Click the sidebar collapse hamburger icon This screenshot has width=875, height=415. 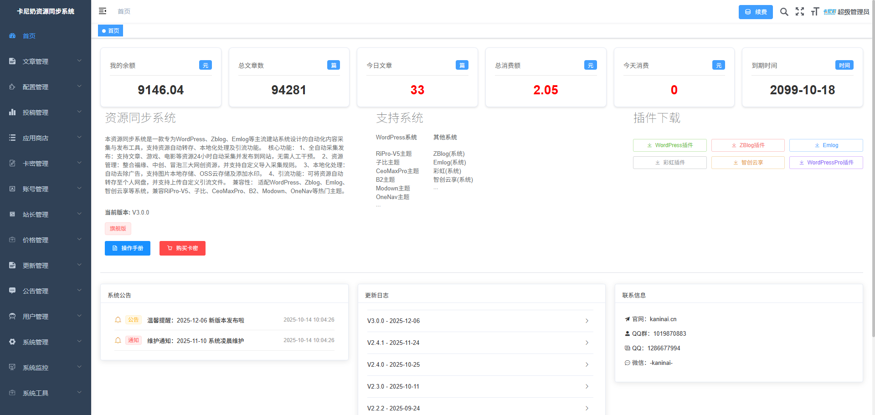(x=103, y=11)
